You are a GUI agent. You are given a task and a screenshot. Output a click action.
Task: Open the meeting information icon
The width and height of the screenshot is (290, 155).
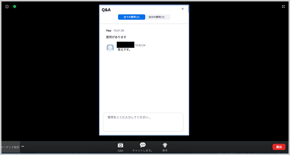[x=7, y=7]
